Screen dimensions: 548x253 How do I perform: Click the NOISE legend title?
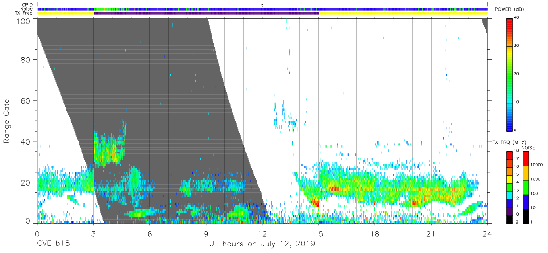point(528,148)
